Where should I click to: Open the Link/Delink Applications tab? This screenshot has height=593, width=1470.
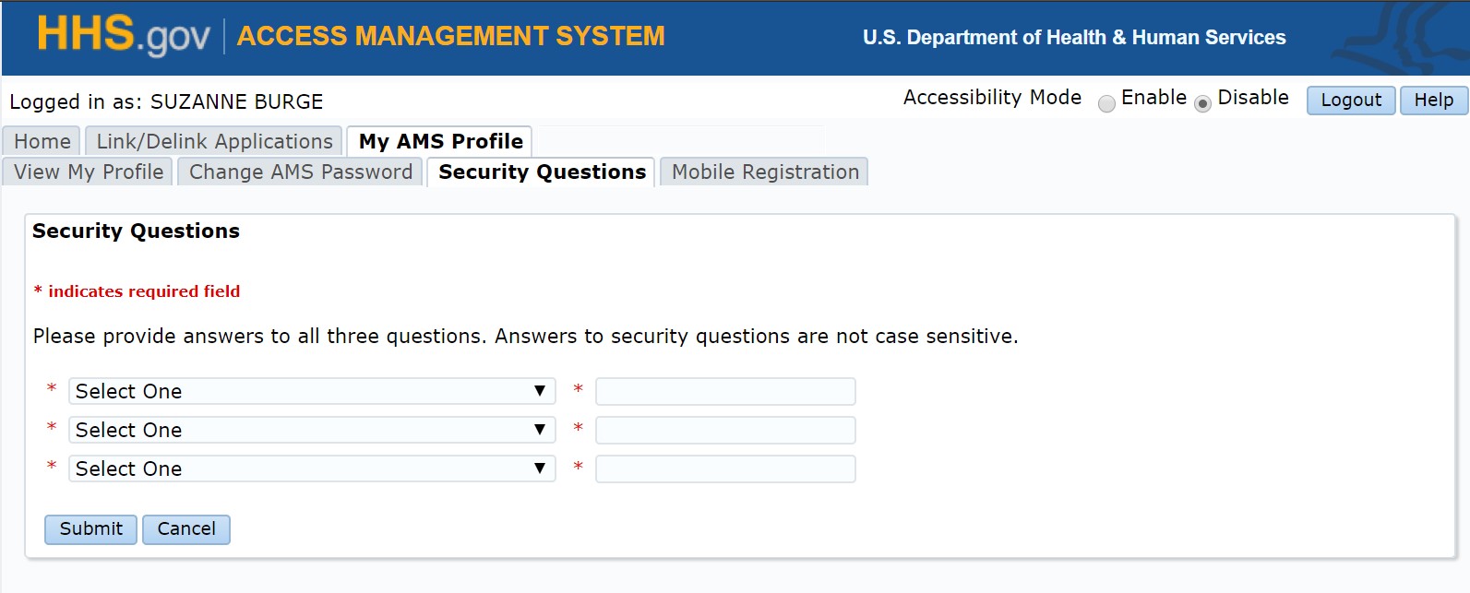[x=214, y=141]
